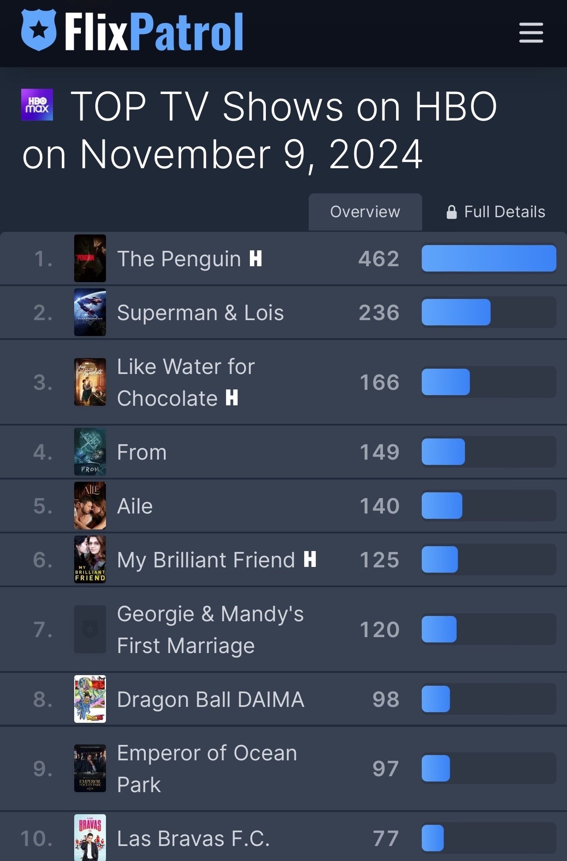The image size is (567, 861).
Task: Click the FlixPatrol shield logo
Action: (x=39, y=30)
